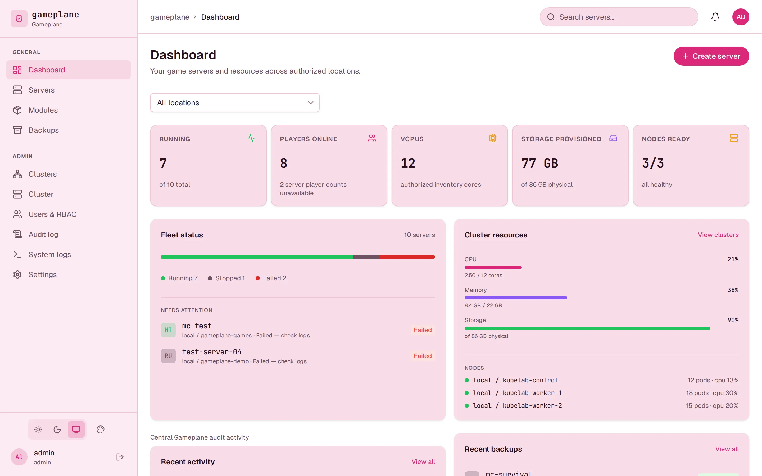Click the Create server button

tap(711, 56)
